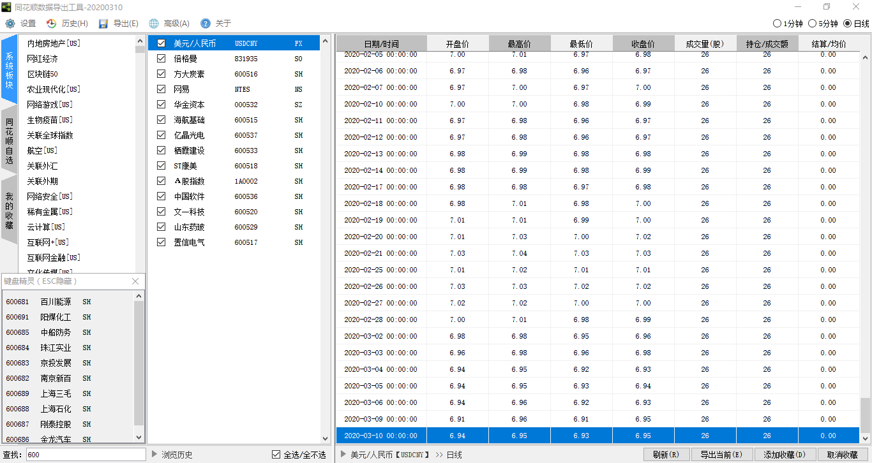Click the Advanced globe icon
The image size is (872, 463).
[154, 24]
